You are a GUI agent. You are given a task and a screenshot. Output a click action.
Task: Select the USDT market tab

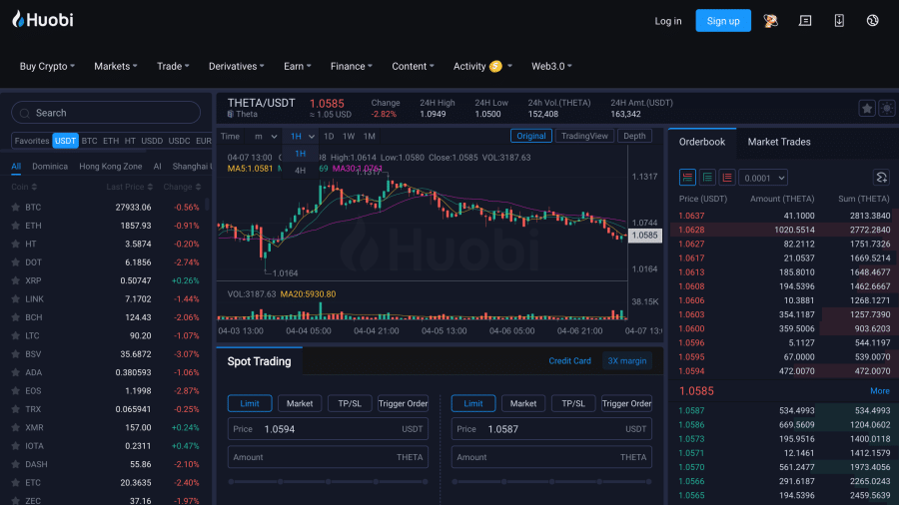(65, 141)
